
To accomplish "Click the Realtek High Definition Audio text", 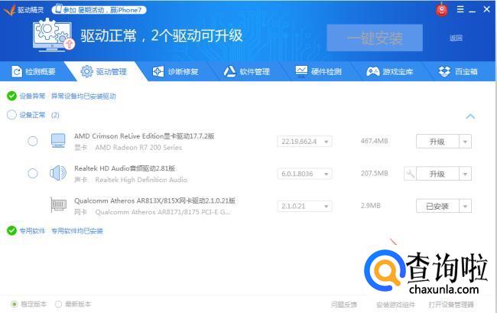I will [141, 180].
